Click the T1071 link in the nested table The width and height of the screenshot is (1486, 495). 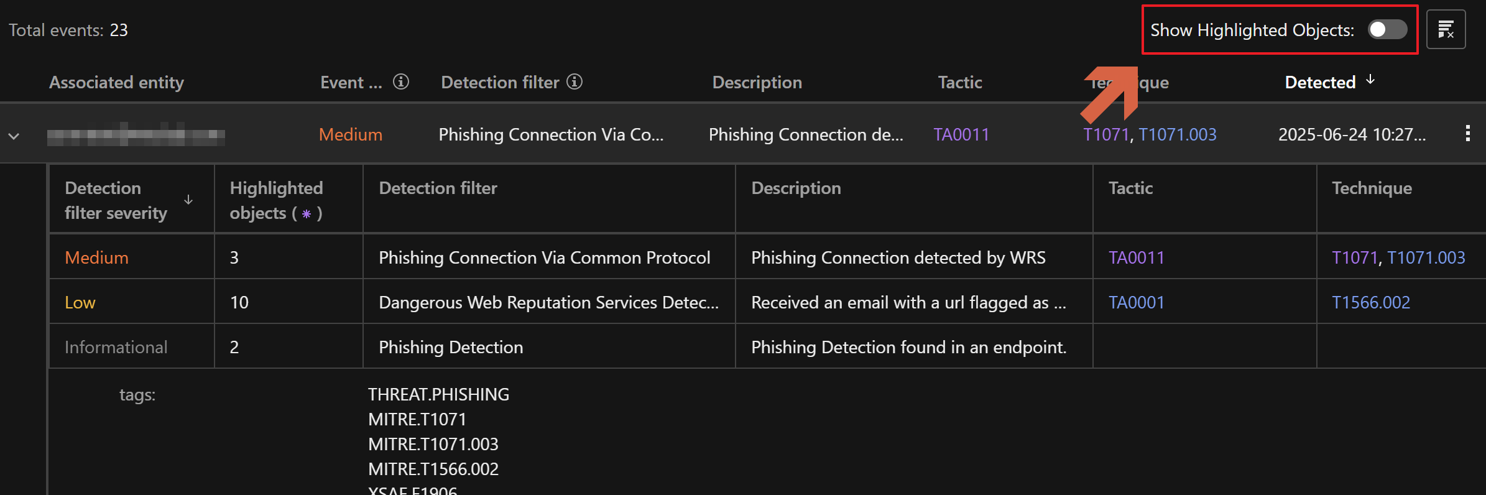1354,258
